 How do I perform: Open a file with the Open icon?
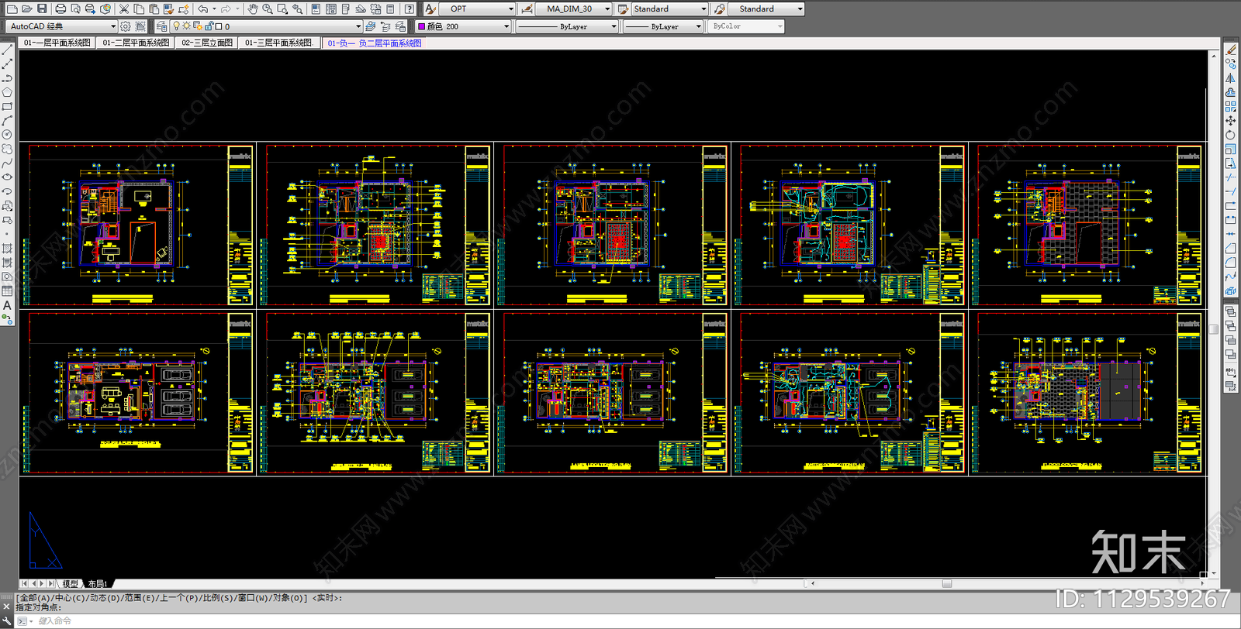coord(26,9)
